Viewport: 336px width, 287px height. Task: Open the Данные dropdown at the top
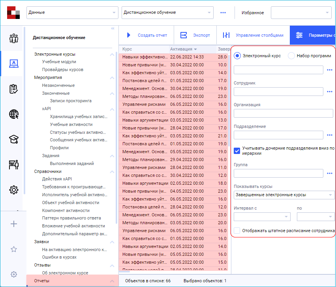tap(72, 12)
